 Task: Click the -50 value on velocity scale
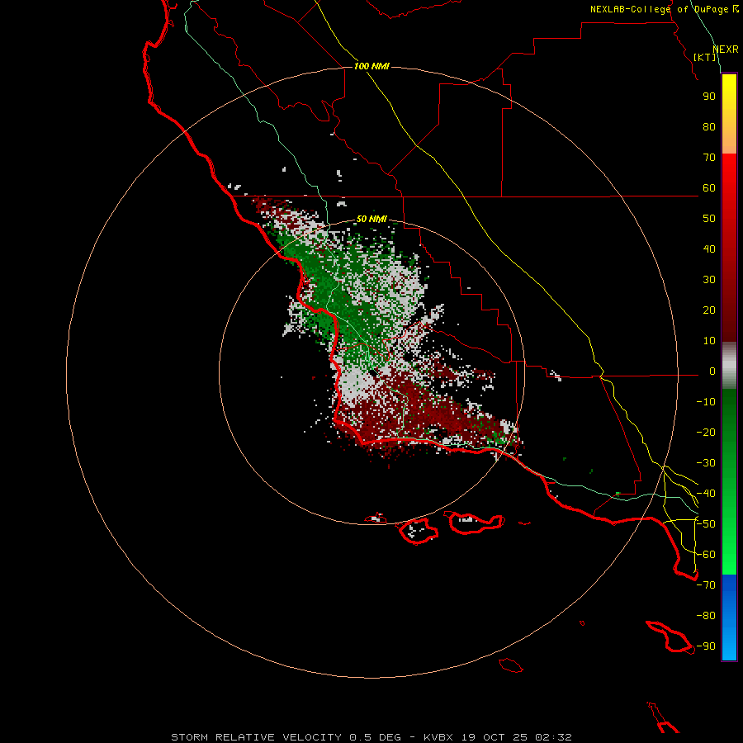point(706,524)
